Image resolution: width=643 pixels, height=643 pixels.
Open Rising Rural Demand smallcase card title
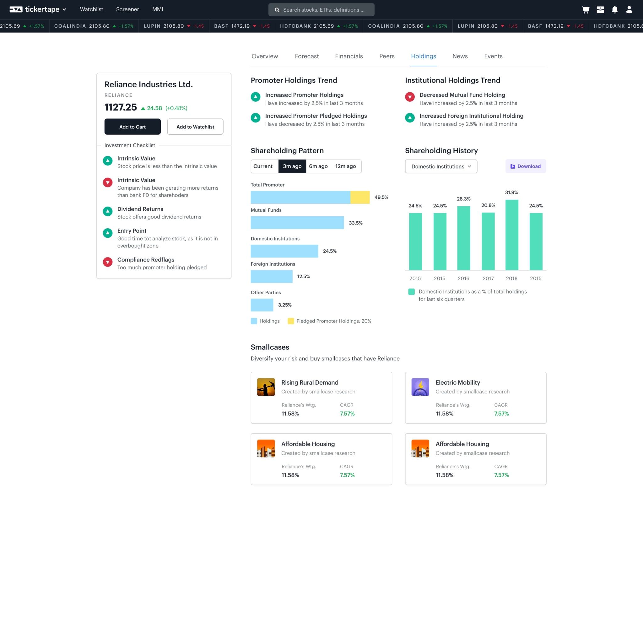310,383
